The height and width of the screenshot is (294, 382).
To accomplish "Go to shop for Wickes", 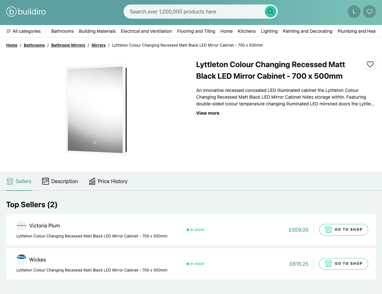I will [x=343, y=264].
